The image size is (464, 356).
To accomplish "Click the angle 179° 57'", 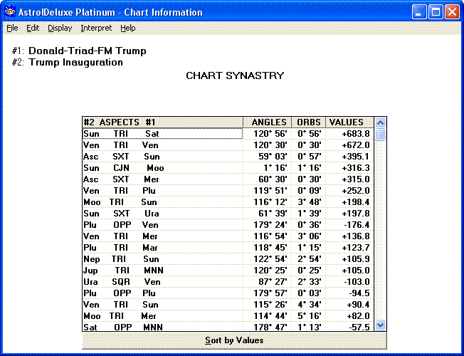I will (270, 293).
